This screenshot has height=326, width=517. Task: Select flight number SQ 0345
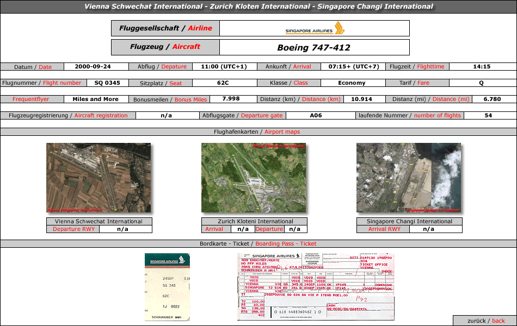pos(107,83)
